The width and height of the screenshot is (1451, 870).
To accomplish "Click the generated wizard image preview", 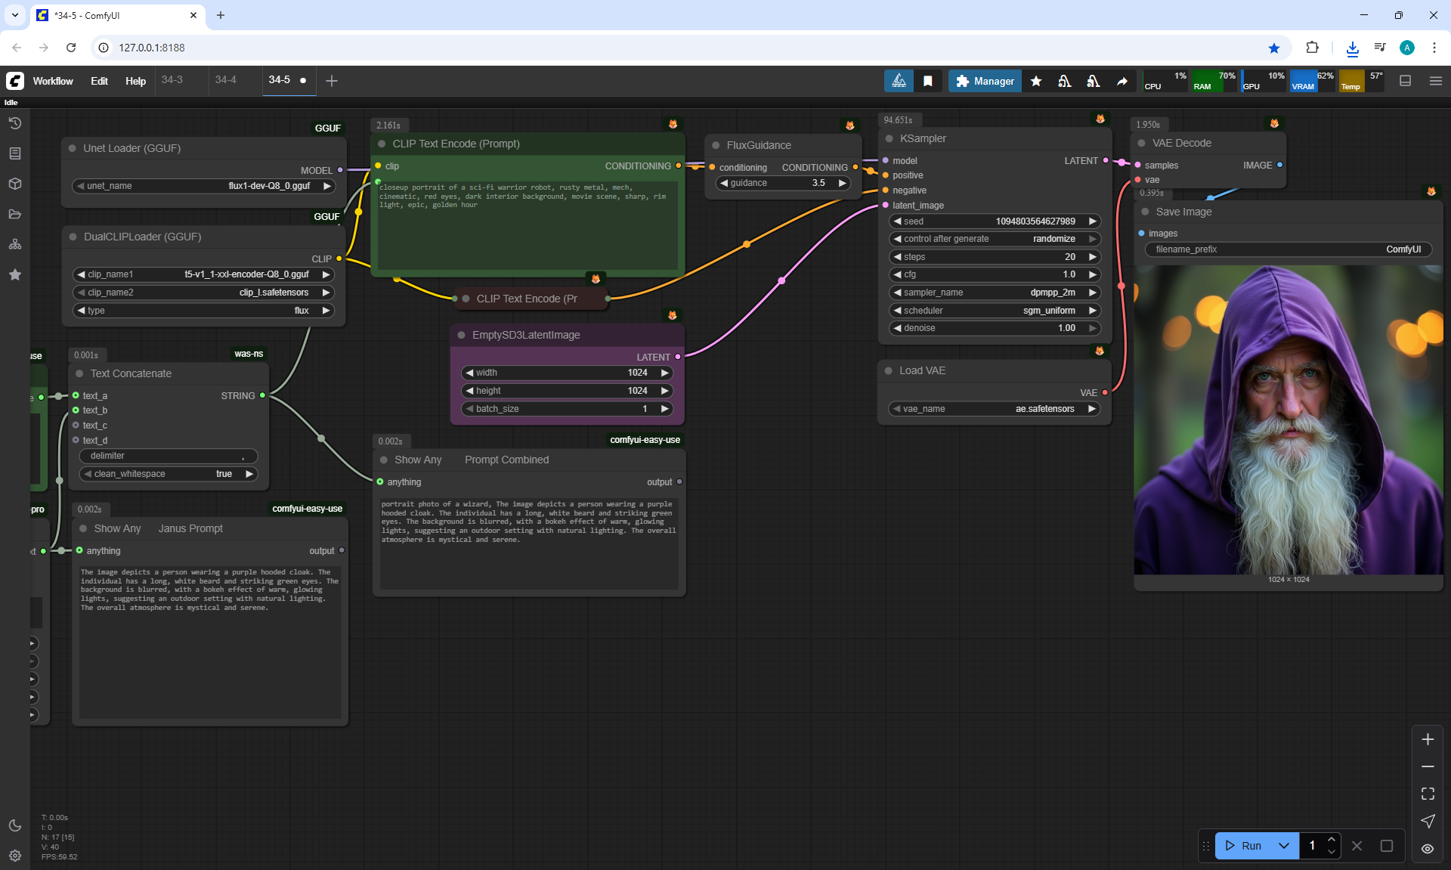I will [1288, 420].
